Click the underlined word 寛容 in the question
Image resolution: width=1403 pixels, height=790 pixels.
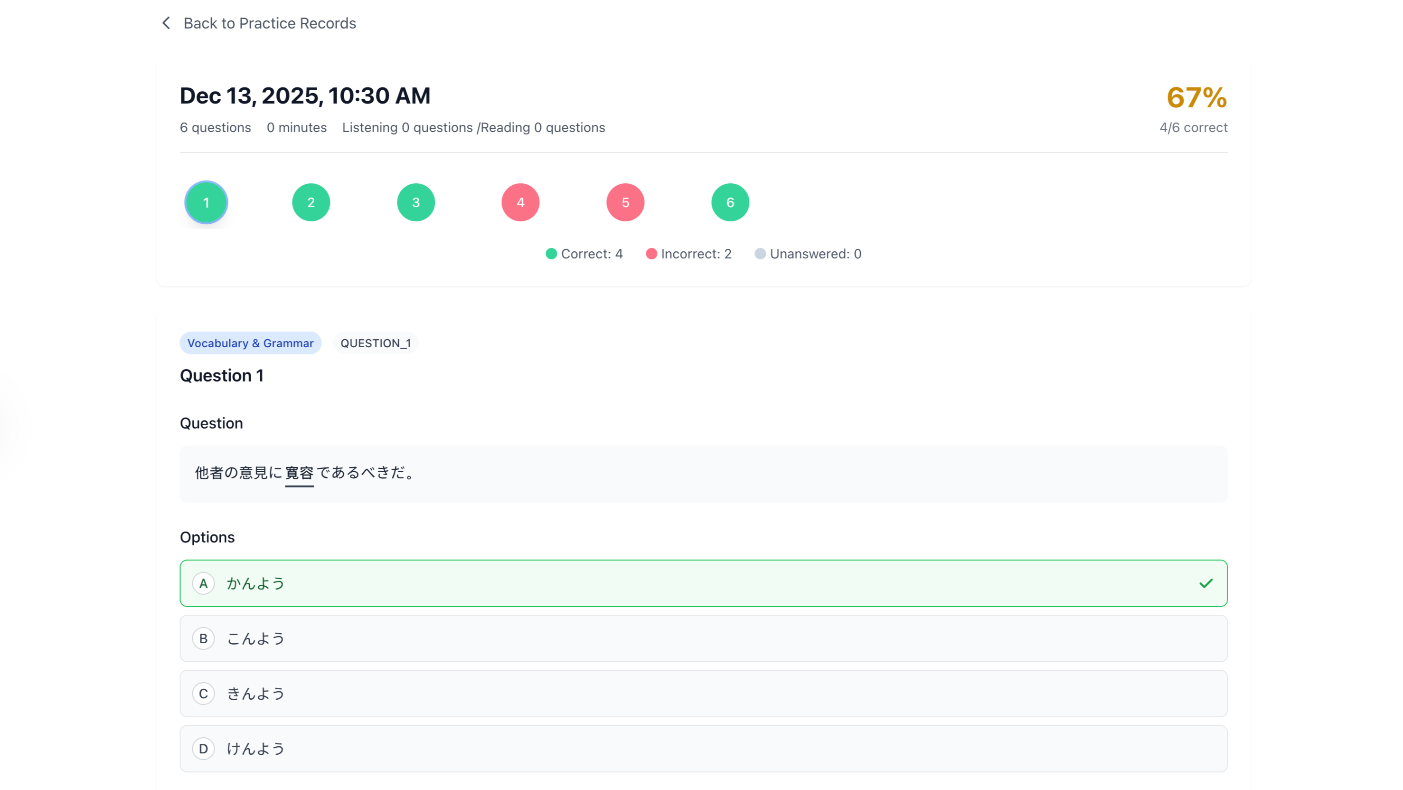point(299,474)
